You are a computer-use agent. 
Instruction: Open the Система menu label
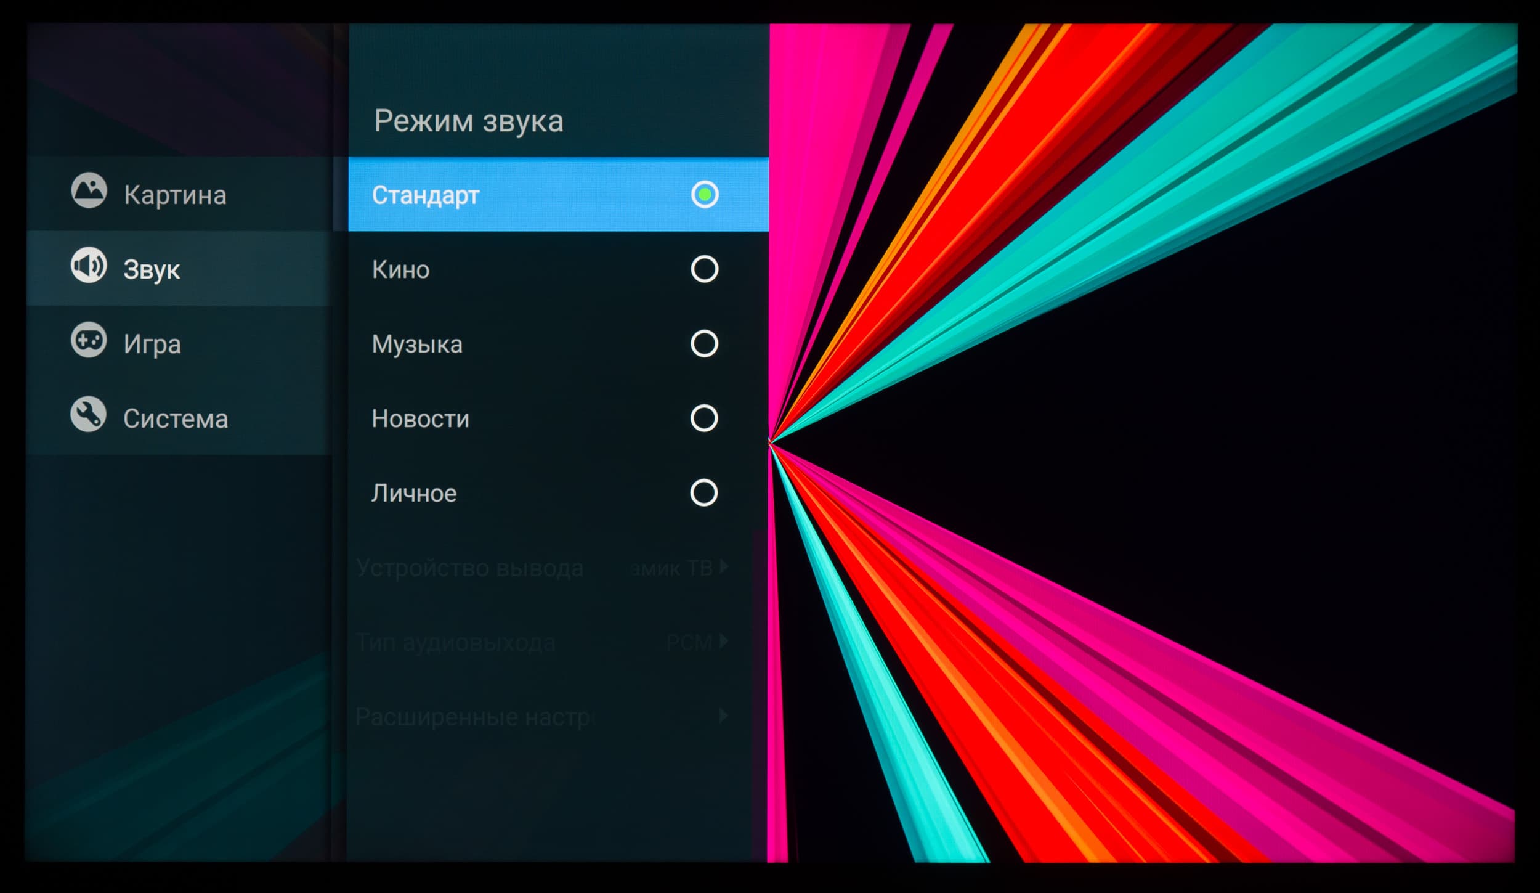pos(176,419)
